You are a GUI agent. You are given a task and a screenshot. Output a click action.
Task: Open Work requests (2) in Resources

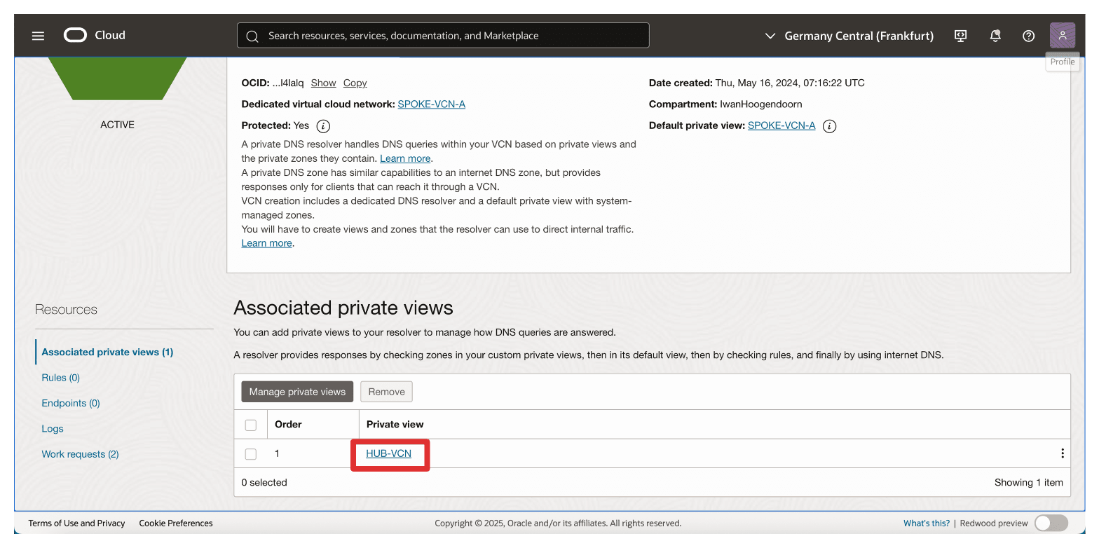click(x=80, y=454)
